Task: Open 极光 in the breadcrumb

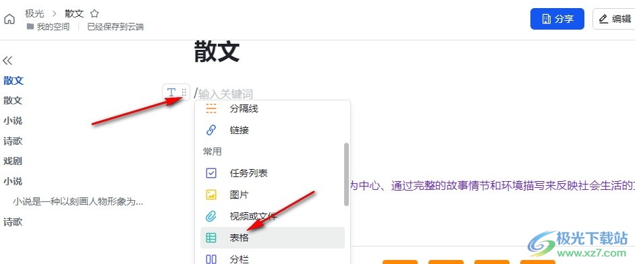Action: point(34,13)
